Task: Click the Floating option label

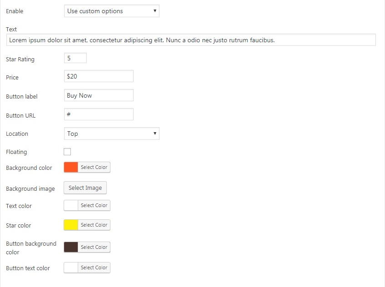Action: (x=16, y=152)
